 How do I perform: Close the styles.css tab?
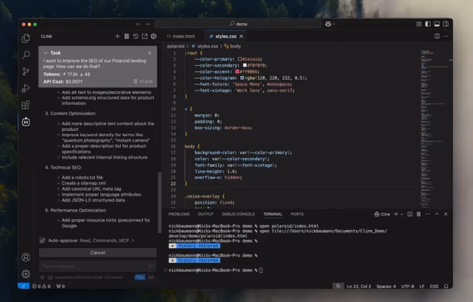pos(241,36)
